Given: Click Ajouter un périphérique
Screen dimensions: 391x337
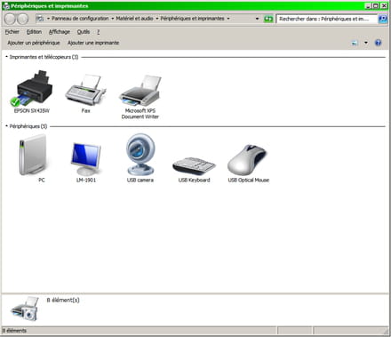Looking at the screenshot, I should coord(34,43).
